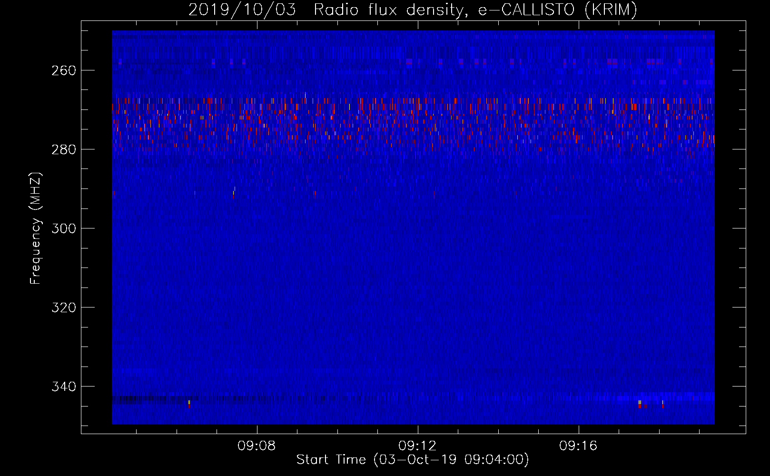Click the 09:12 time axis label
The height and width of the screenshot is (476, 770).
418,446
